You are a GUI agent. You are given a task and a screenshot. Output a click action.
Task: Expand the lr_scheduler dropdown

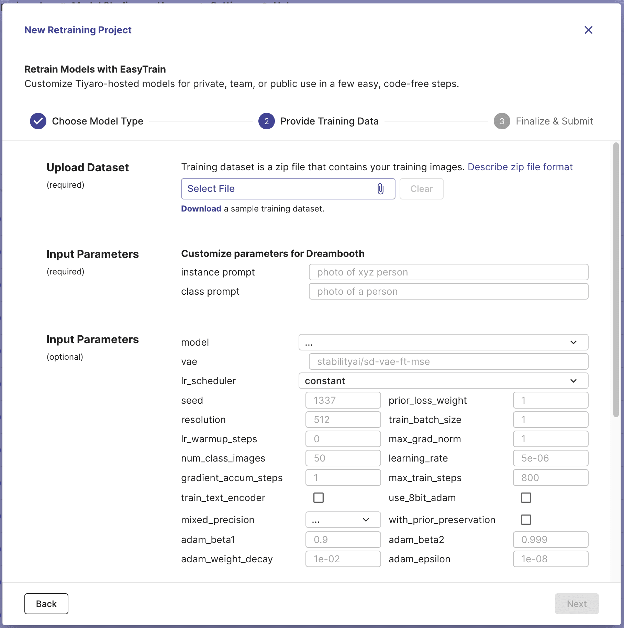pyautogui.click(x=443, y=381)
